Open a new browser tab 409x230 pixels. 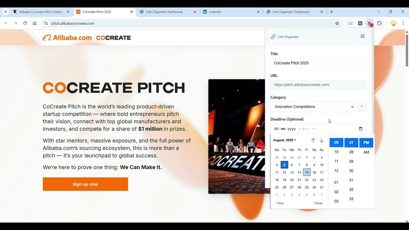(331, 12)
